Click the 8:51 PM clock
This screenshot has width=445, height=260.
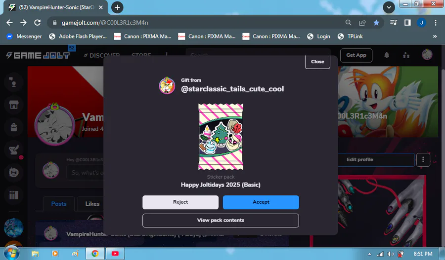click(x=423, y=254)
